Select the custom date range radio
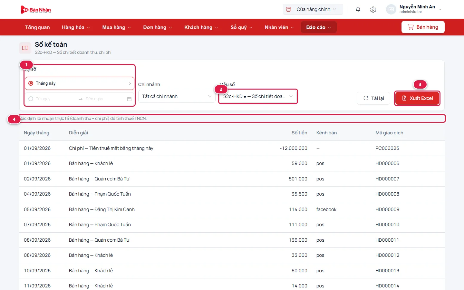This screenshot has width=464, height=290. coord(31,99)
